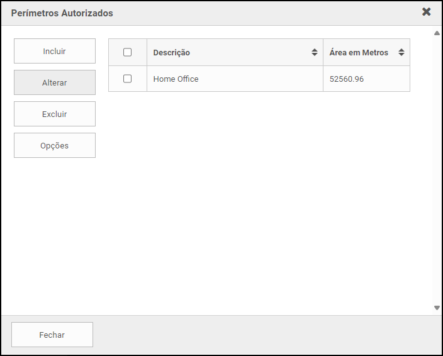Click the 52560.96 area value cell
The image size is (443, 356).
[x=347, y=79]
